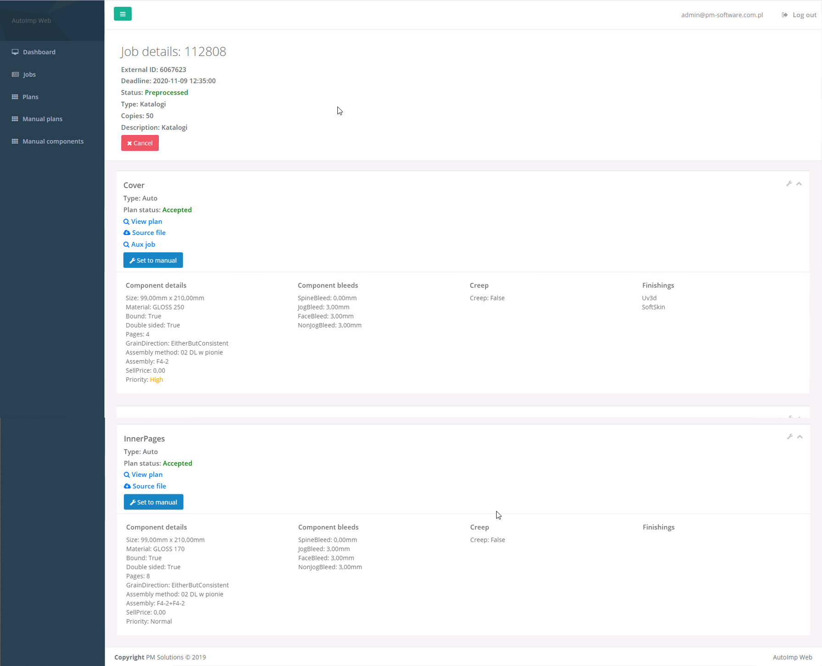The width and height of the screenshot is (822, 666).
Task: Open Manual components page
Action: click(x=53, y=141)
